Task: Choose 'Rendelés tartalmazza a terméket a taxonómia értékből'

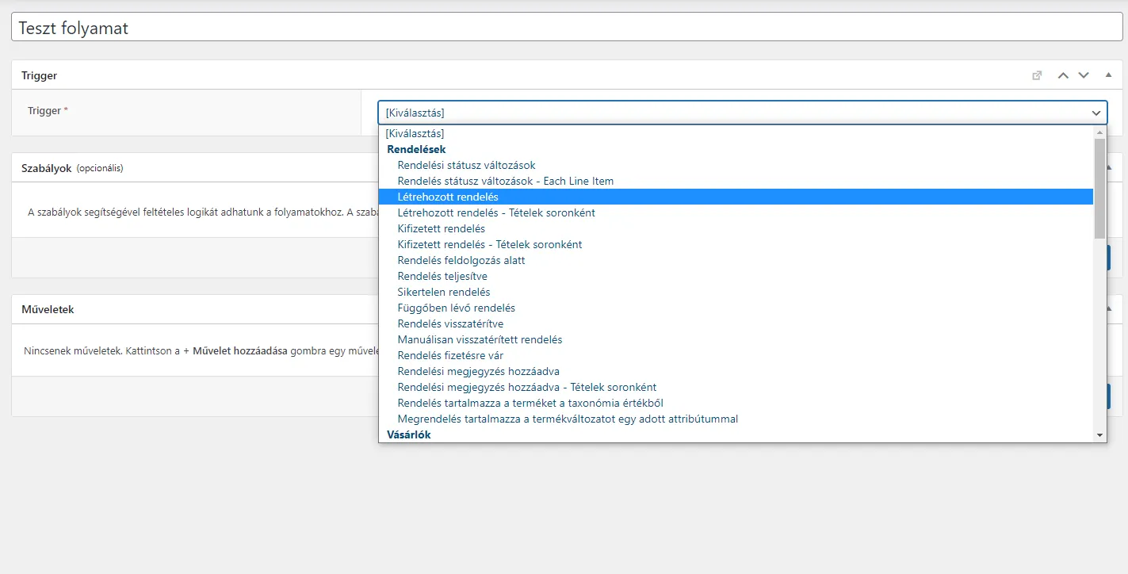Action: (x=736, y=403)
